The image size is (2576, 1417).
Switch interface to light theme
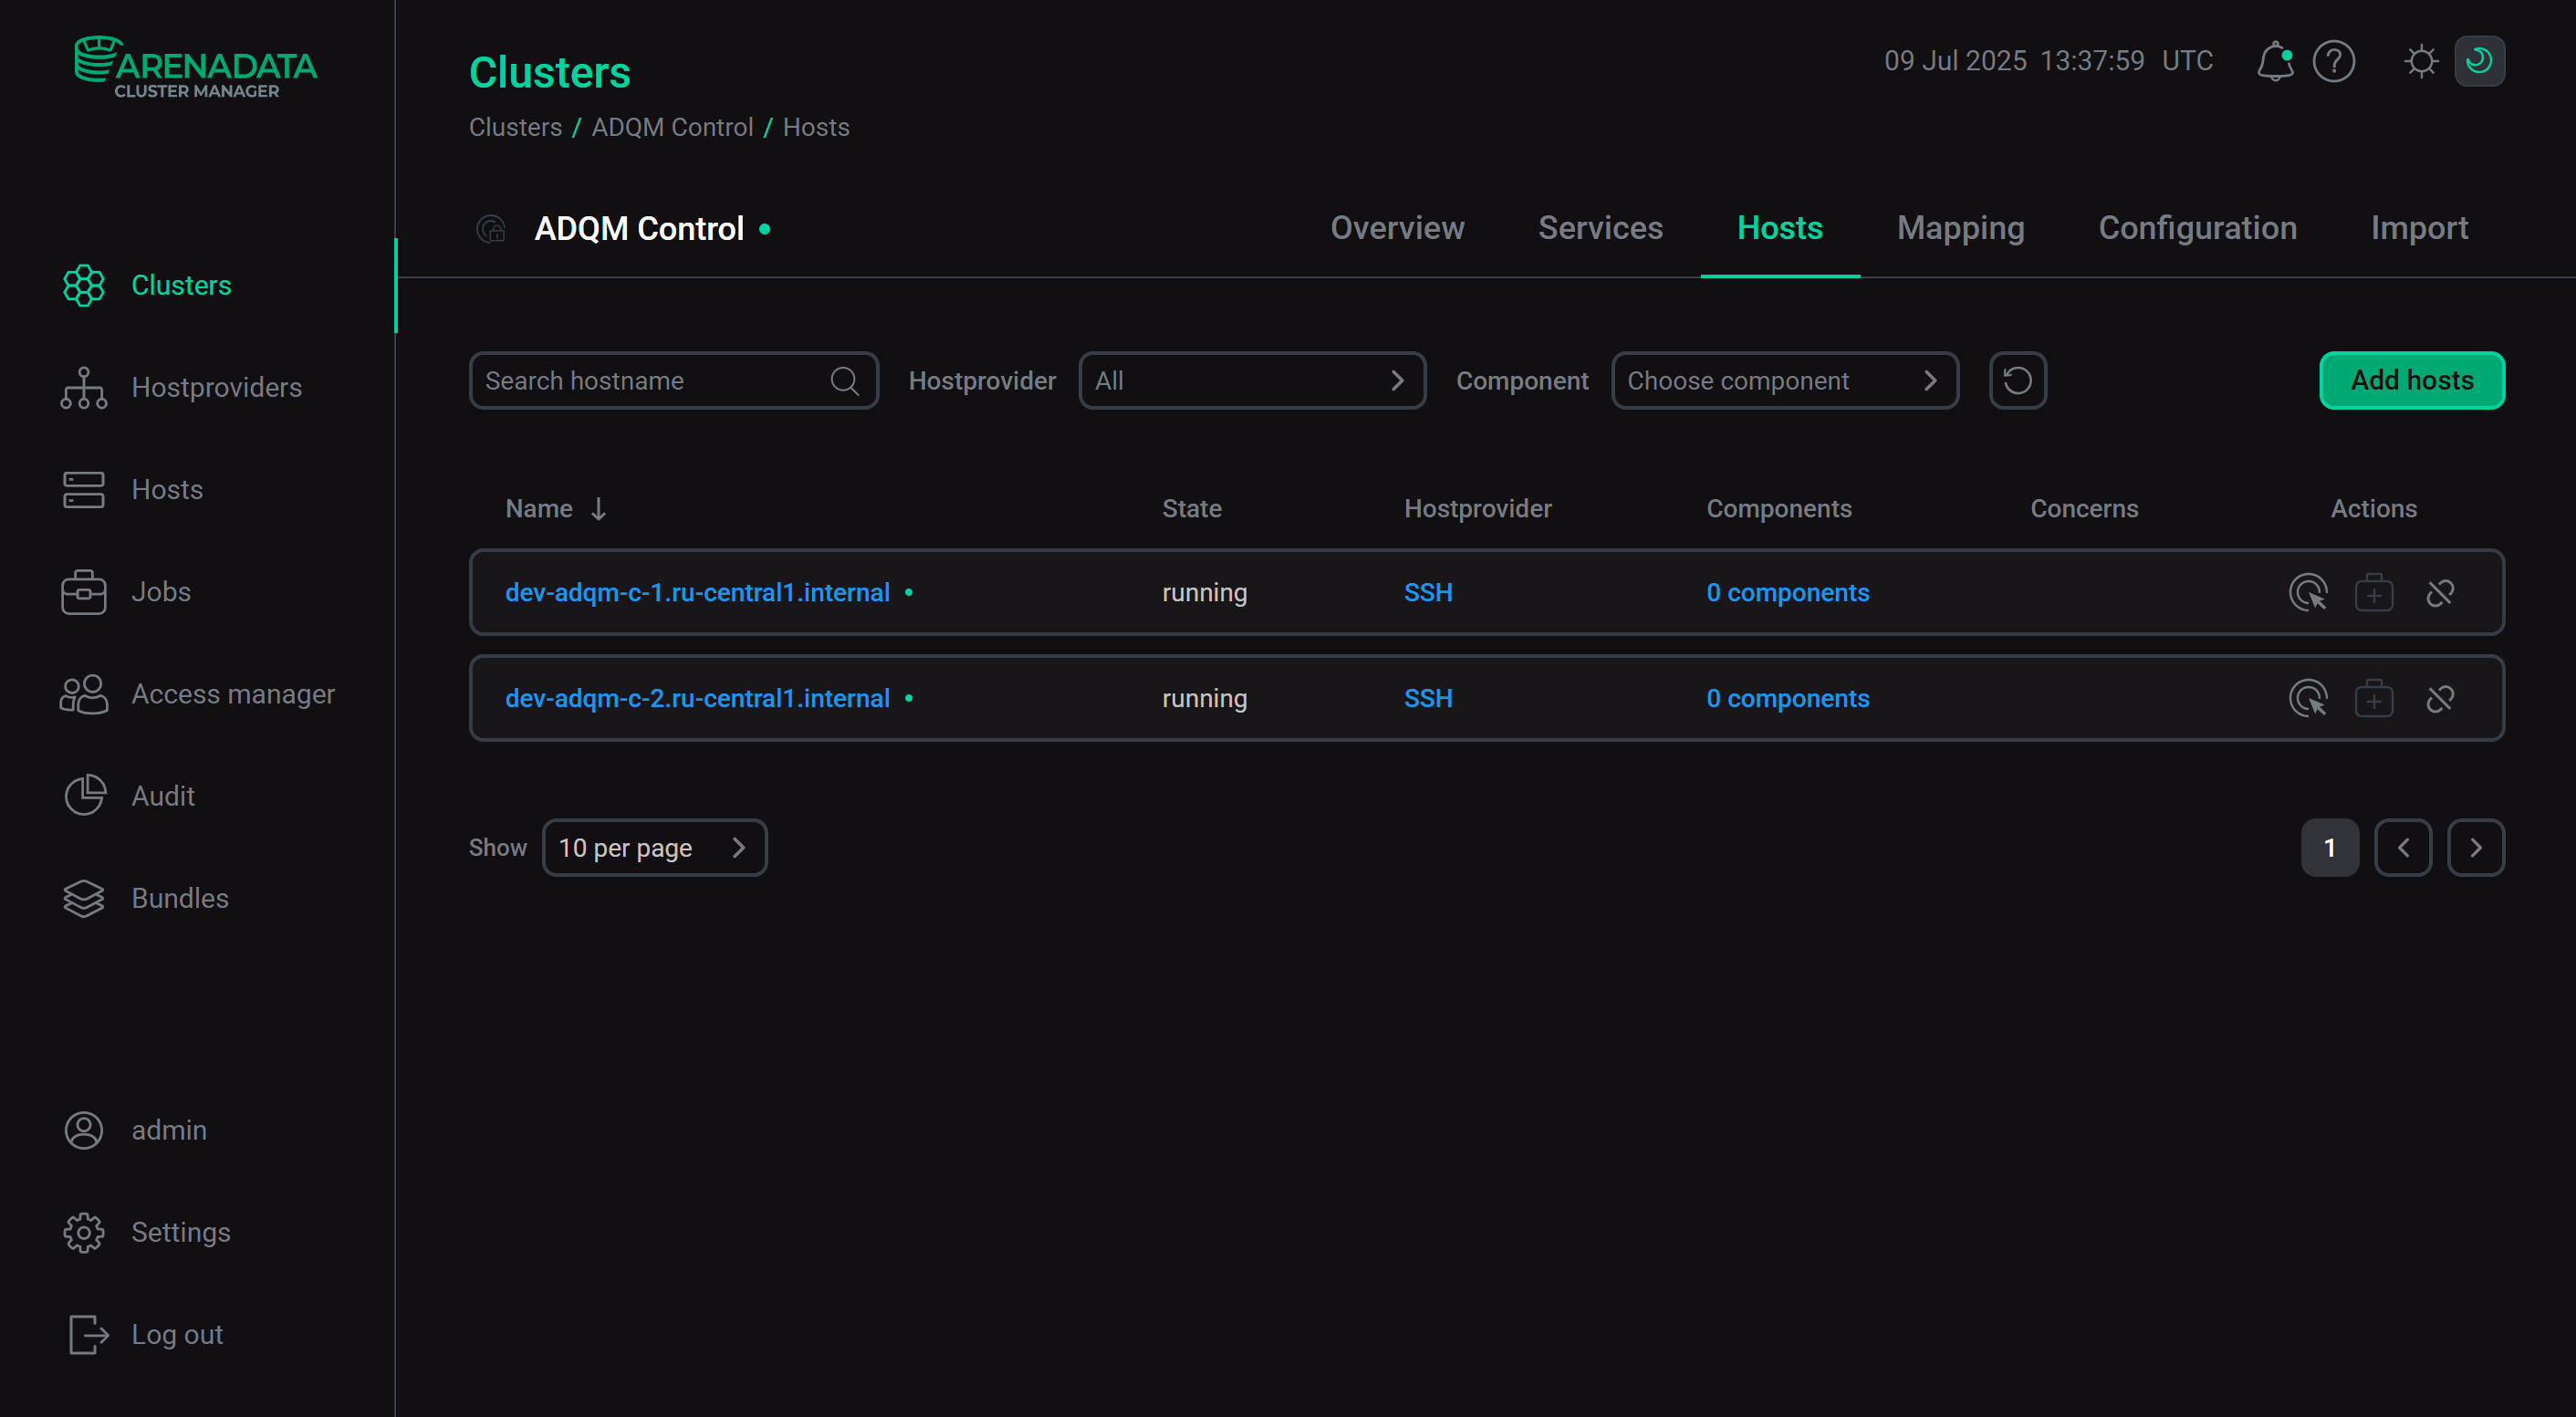[x=2421, y=61]
